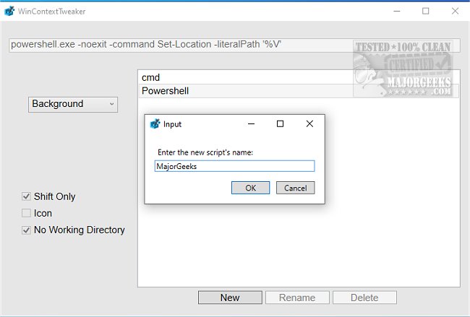Minimize the Input dialog window
The height and width of the screenshot is (317, 470).
pyautogui.click(x=251, y=123)
